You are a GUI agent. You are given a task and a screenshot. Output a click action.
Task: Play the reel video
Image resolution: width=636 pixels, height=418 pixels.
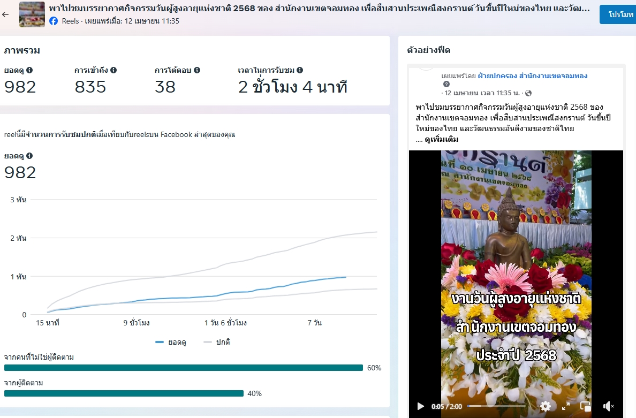coord(421,406)
